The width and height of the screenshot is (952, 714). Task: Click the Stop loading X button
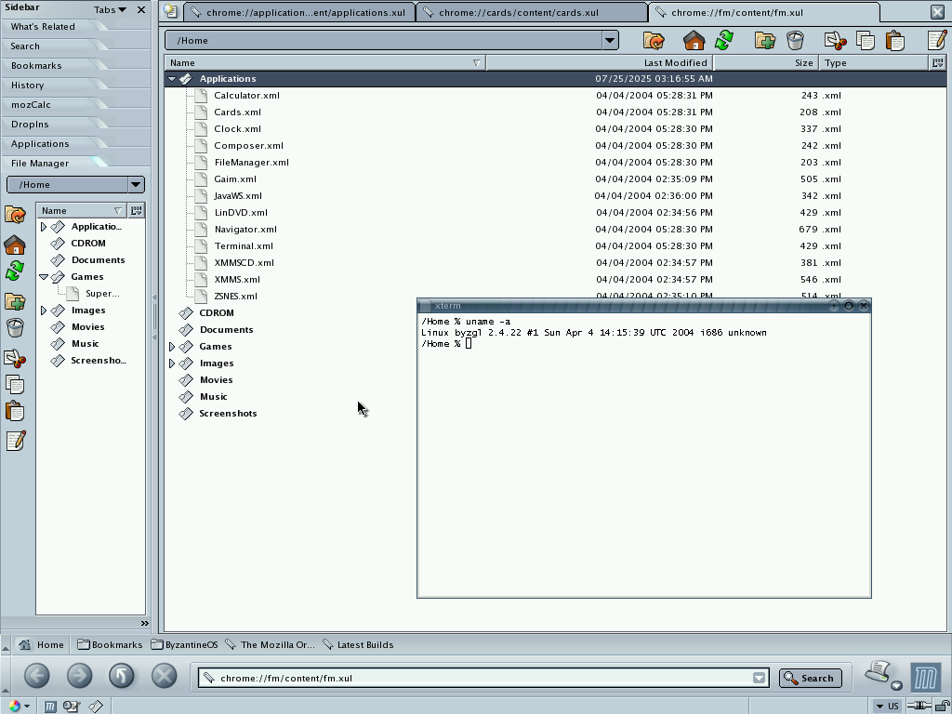click(x=164, y=676)
